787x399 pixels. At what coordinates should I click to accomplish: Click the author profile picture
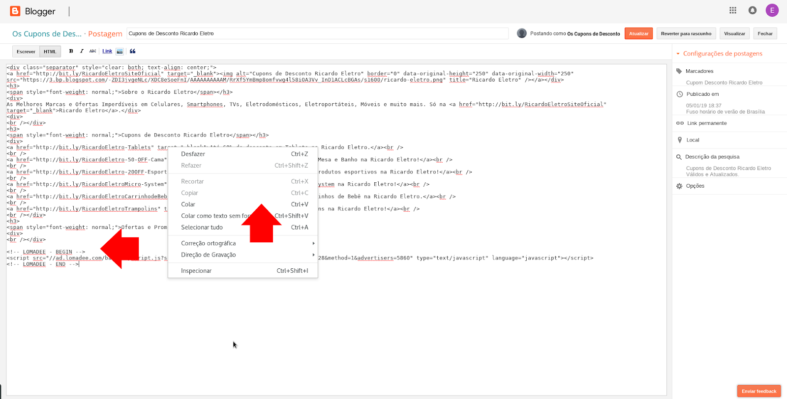pos(522,33)
